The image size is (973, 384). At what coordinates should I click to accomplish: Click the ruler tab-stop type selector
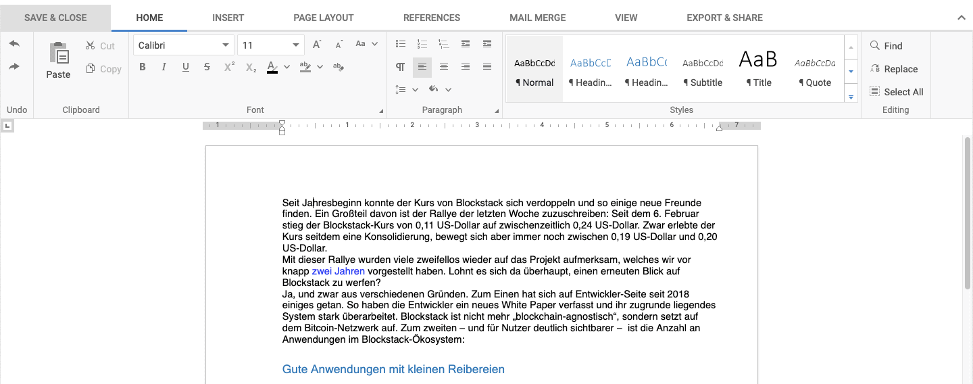click(7, 126)
